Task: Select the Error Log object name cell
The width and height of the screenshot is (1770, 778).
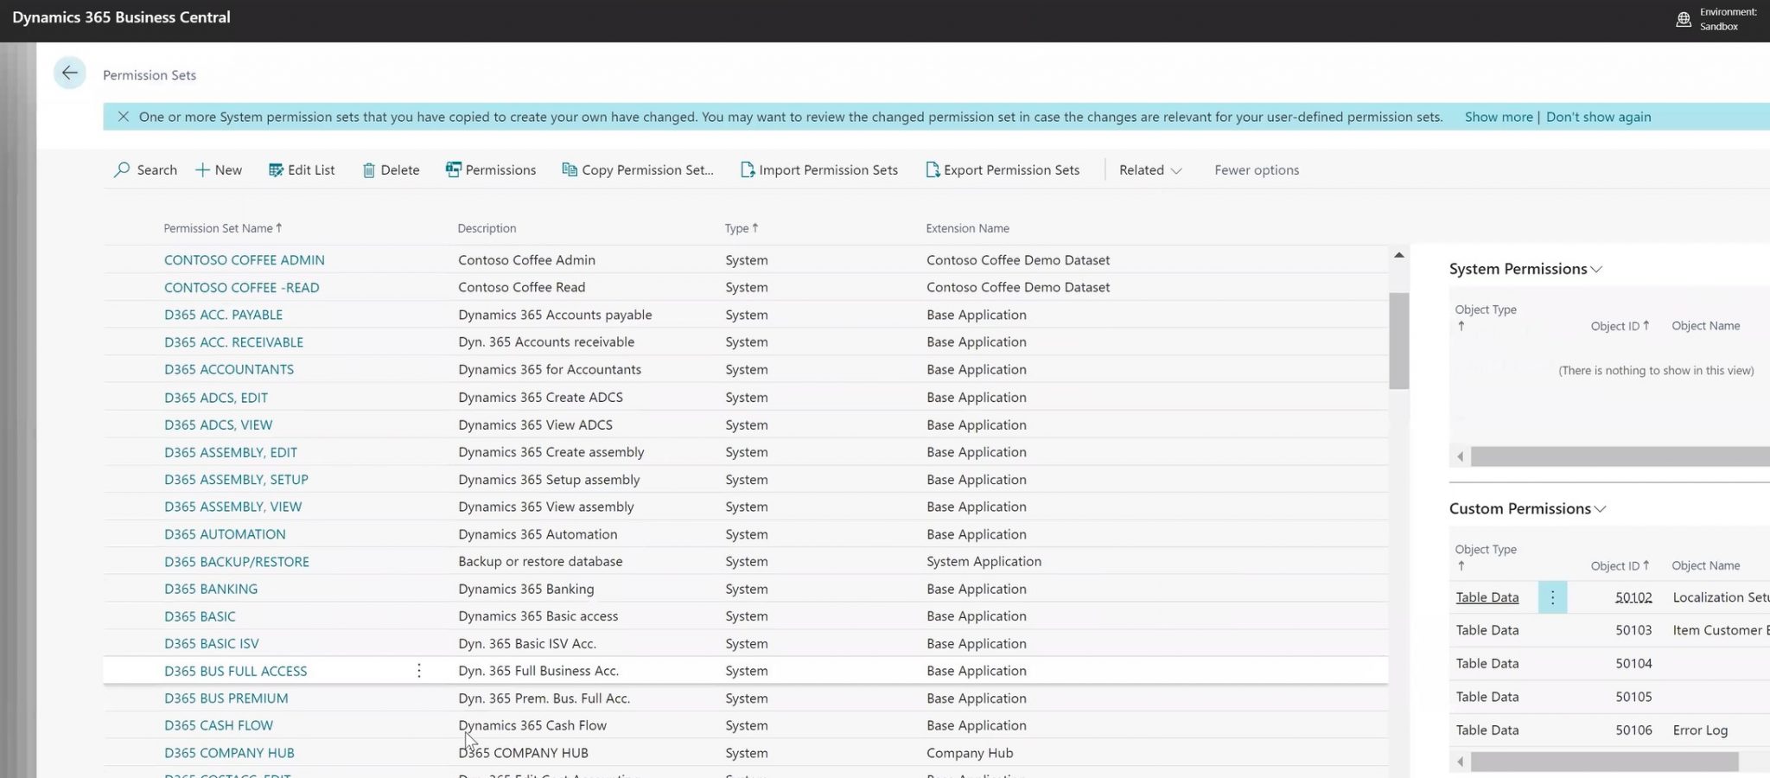Action: (x=1700, y=730)
